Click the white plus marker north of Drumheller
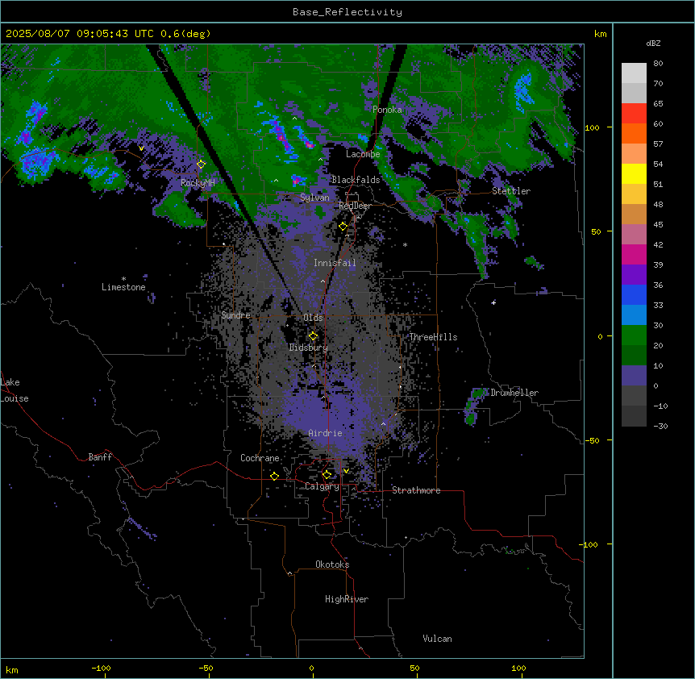Image resolution: width=695 pixels, height=679 pixels. point(493,302)
